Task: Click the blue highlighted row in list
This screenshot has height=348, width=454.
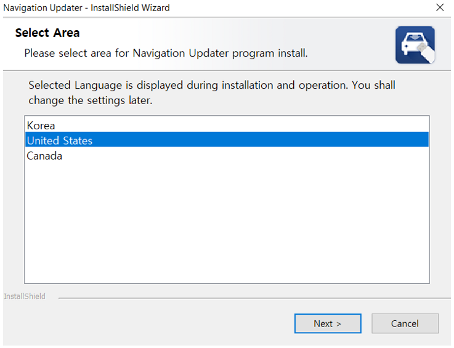Action: [227, 140]
